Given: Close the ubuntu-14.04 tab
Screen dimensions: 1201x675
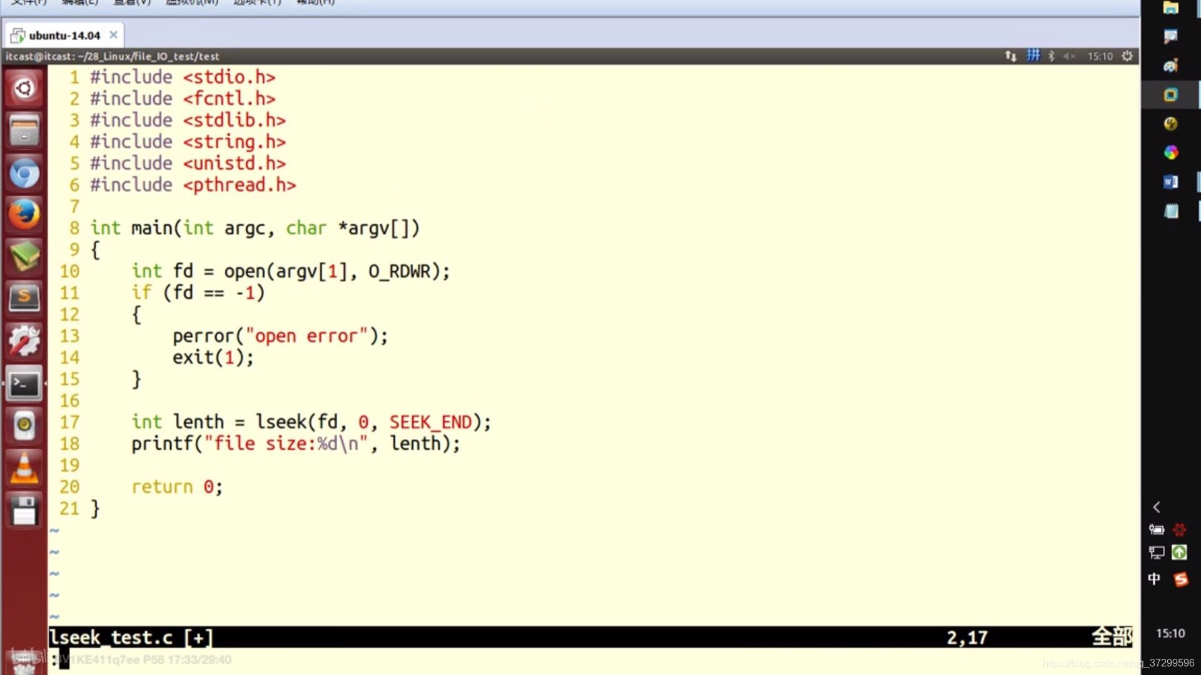Looking at the screenshot, I should tap(113, 35).
